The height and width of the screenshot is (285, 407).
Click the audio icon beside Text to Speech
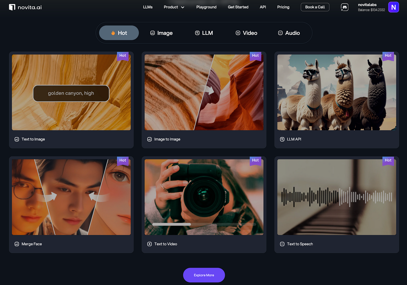(x=282, y=244)
